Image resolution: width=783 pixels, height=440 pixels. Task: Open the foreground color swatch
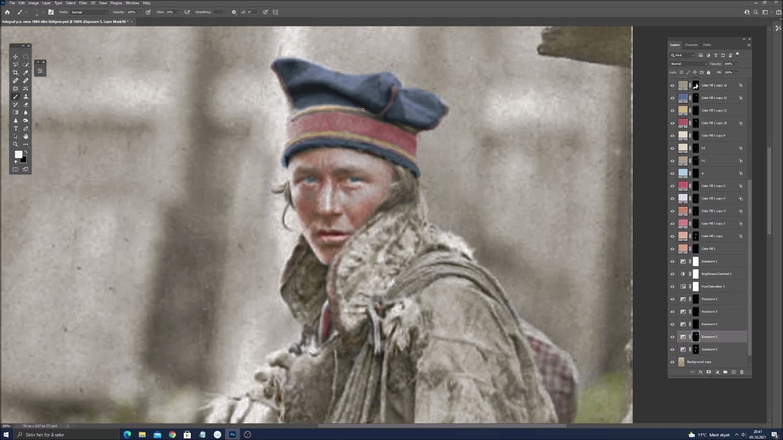(x=18, y=155)
